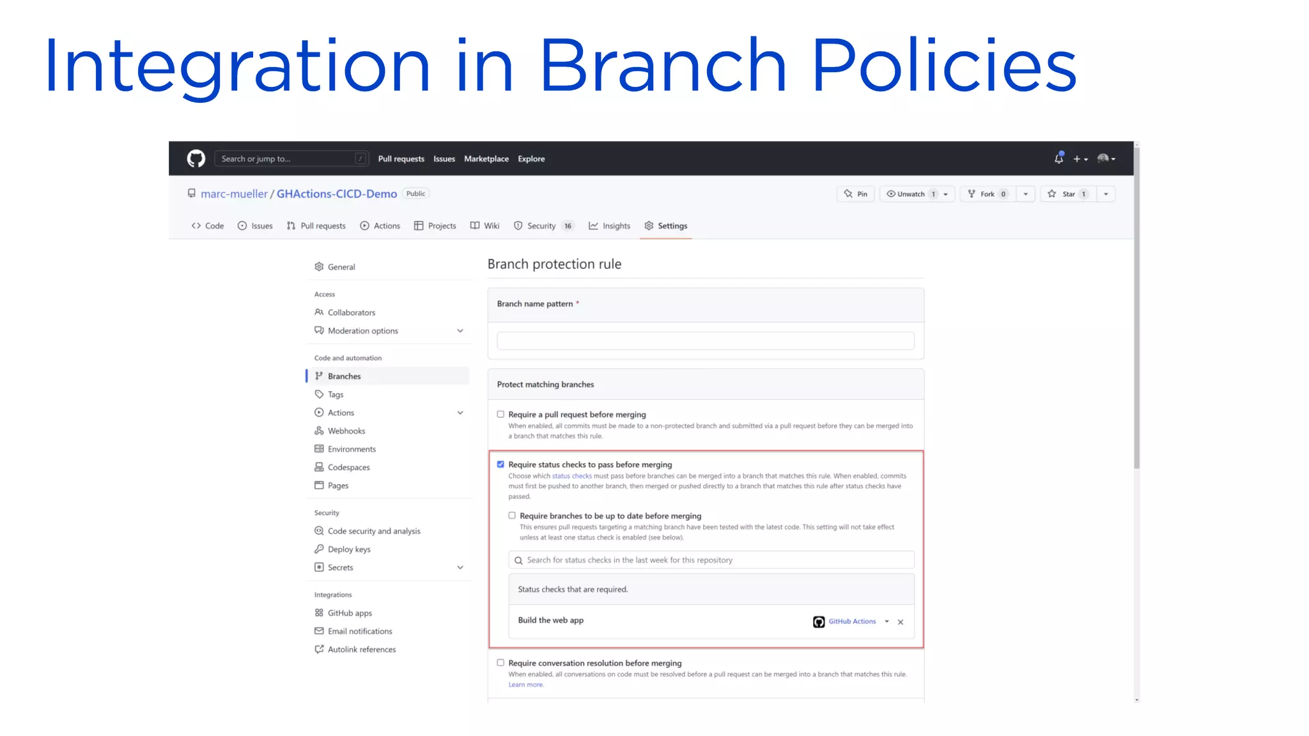
Task: Fork the GHActions-CICD-Demo repository
Action: coord(986,194)
